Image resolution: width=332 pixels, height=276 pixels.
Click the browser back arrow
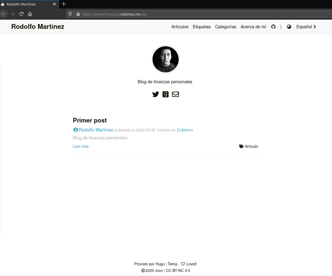coord(4,14)
